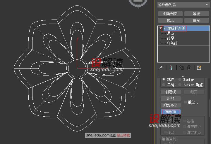The height and width of the screenshot is (144, 211).
Task: Click the 附加 button
Action: [171, 99]
